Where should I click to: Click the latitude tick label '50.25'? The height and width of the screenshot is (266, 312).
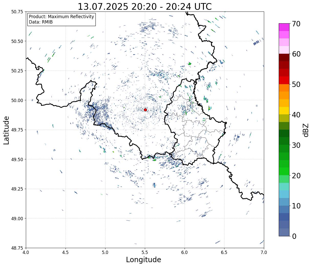click(17, 71)
